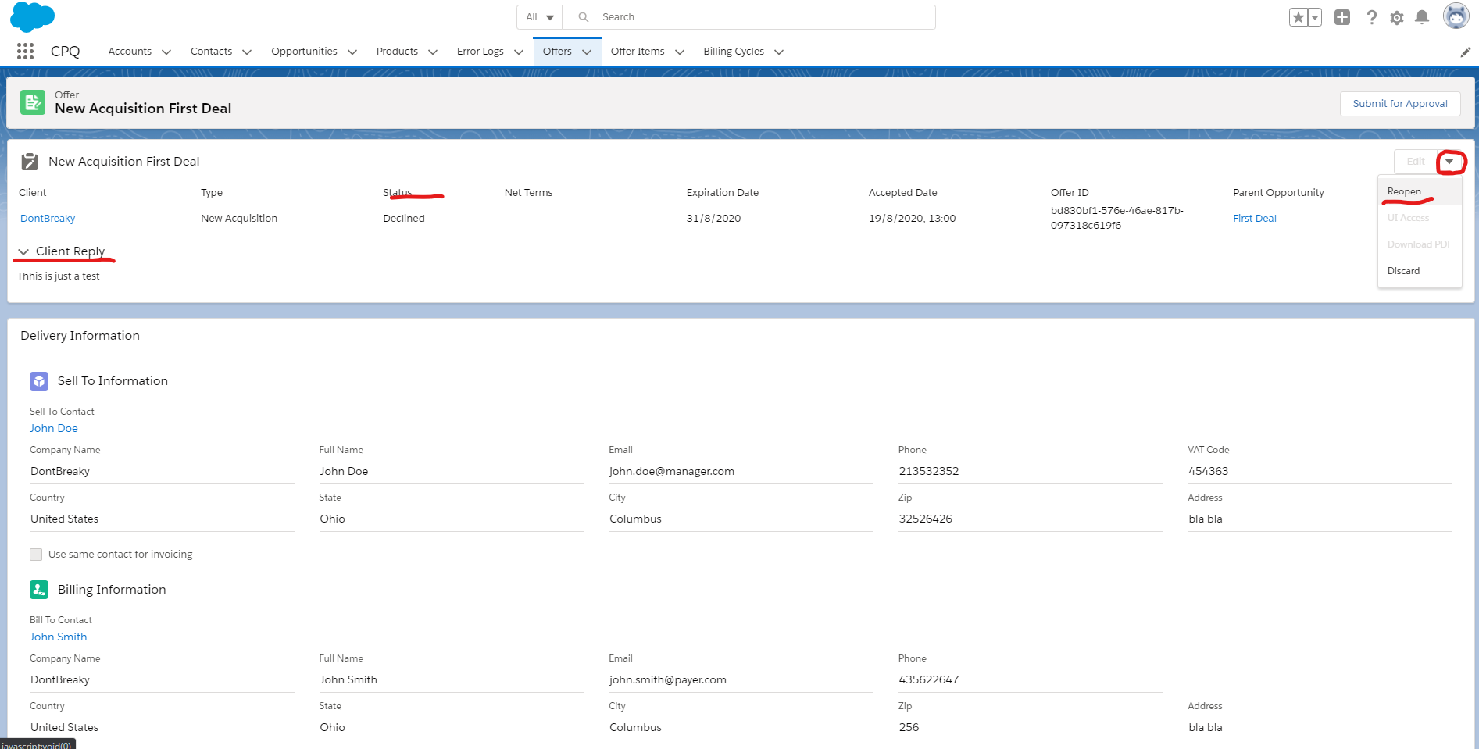Expand the Offers tab chevron
The height and width of the screenshot is (749, 1479).
(587, 52)
